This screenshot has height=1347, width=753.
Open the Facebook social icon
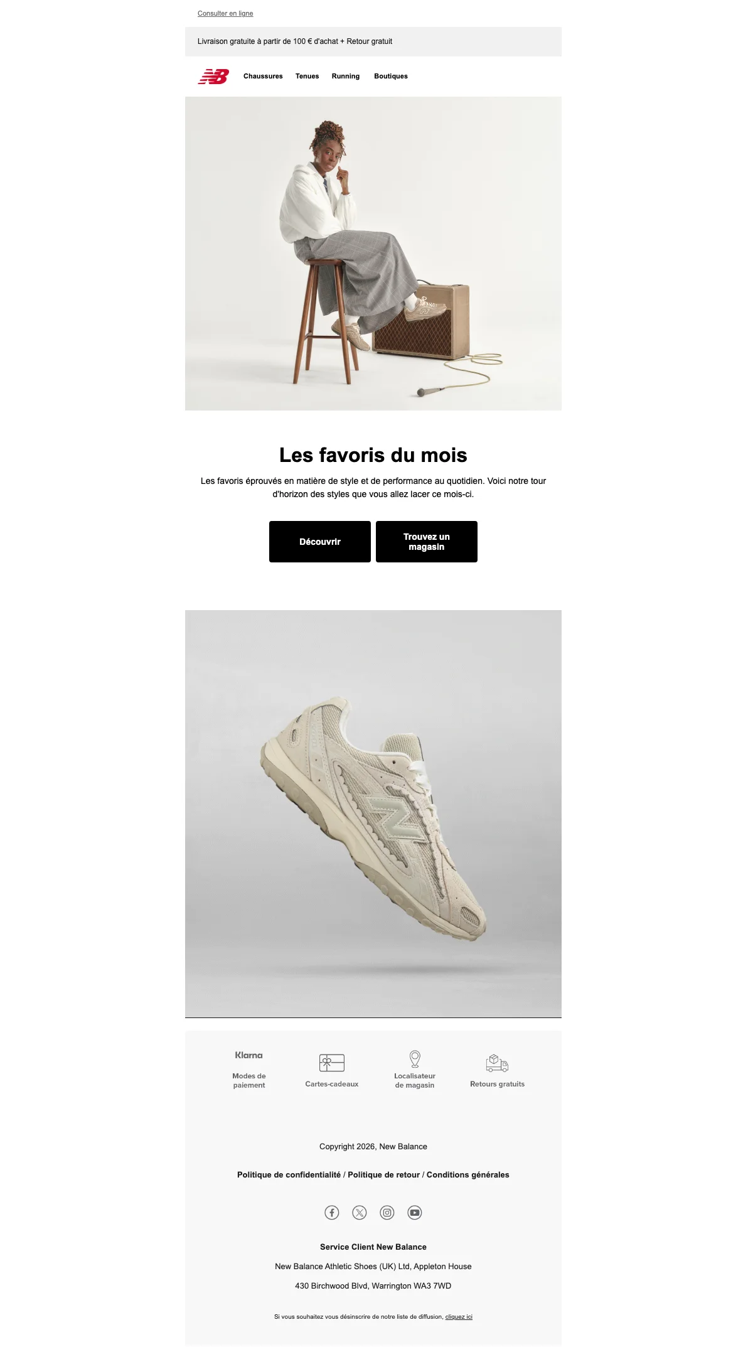click(x=332, y=1213)
